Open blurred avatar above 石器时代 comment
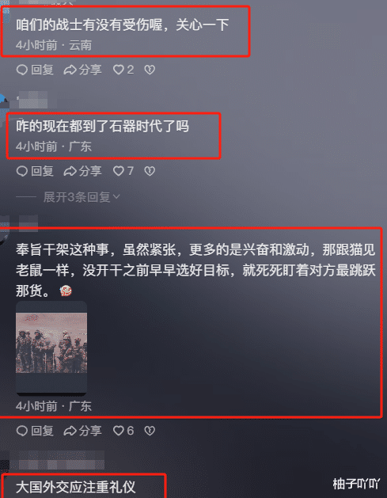Viewport: 387px width, 498px height. tap(5, 103)
